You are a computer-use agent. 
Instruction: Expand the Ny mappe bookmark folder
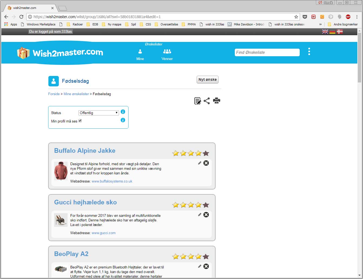click(111, 24)
